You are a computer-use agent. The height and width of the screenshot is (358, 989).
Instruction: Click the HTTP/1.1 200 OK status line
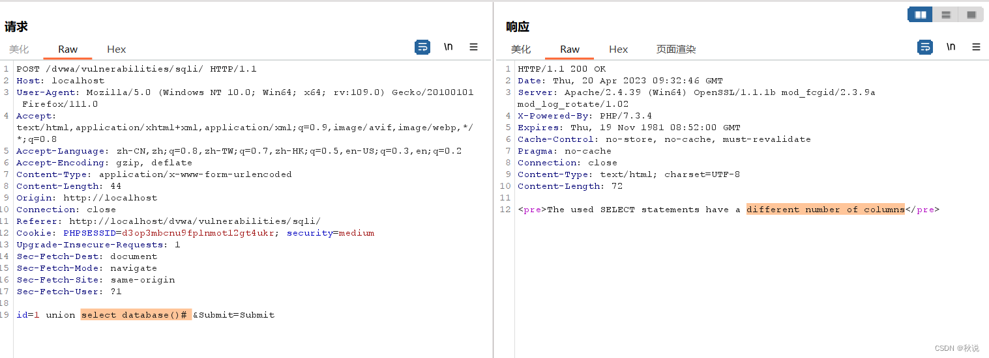click(x=562, y=69)
